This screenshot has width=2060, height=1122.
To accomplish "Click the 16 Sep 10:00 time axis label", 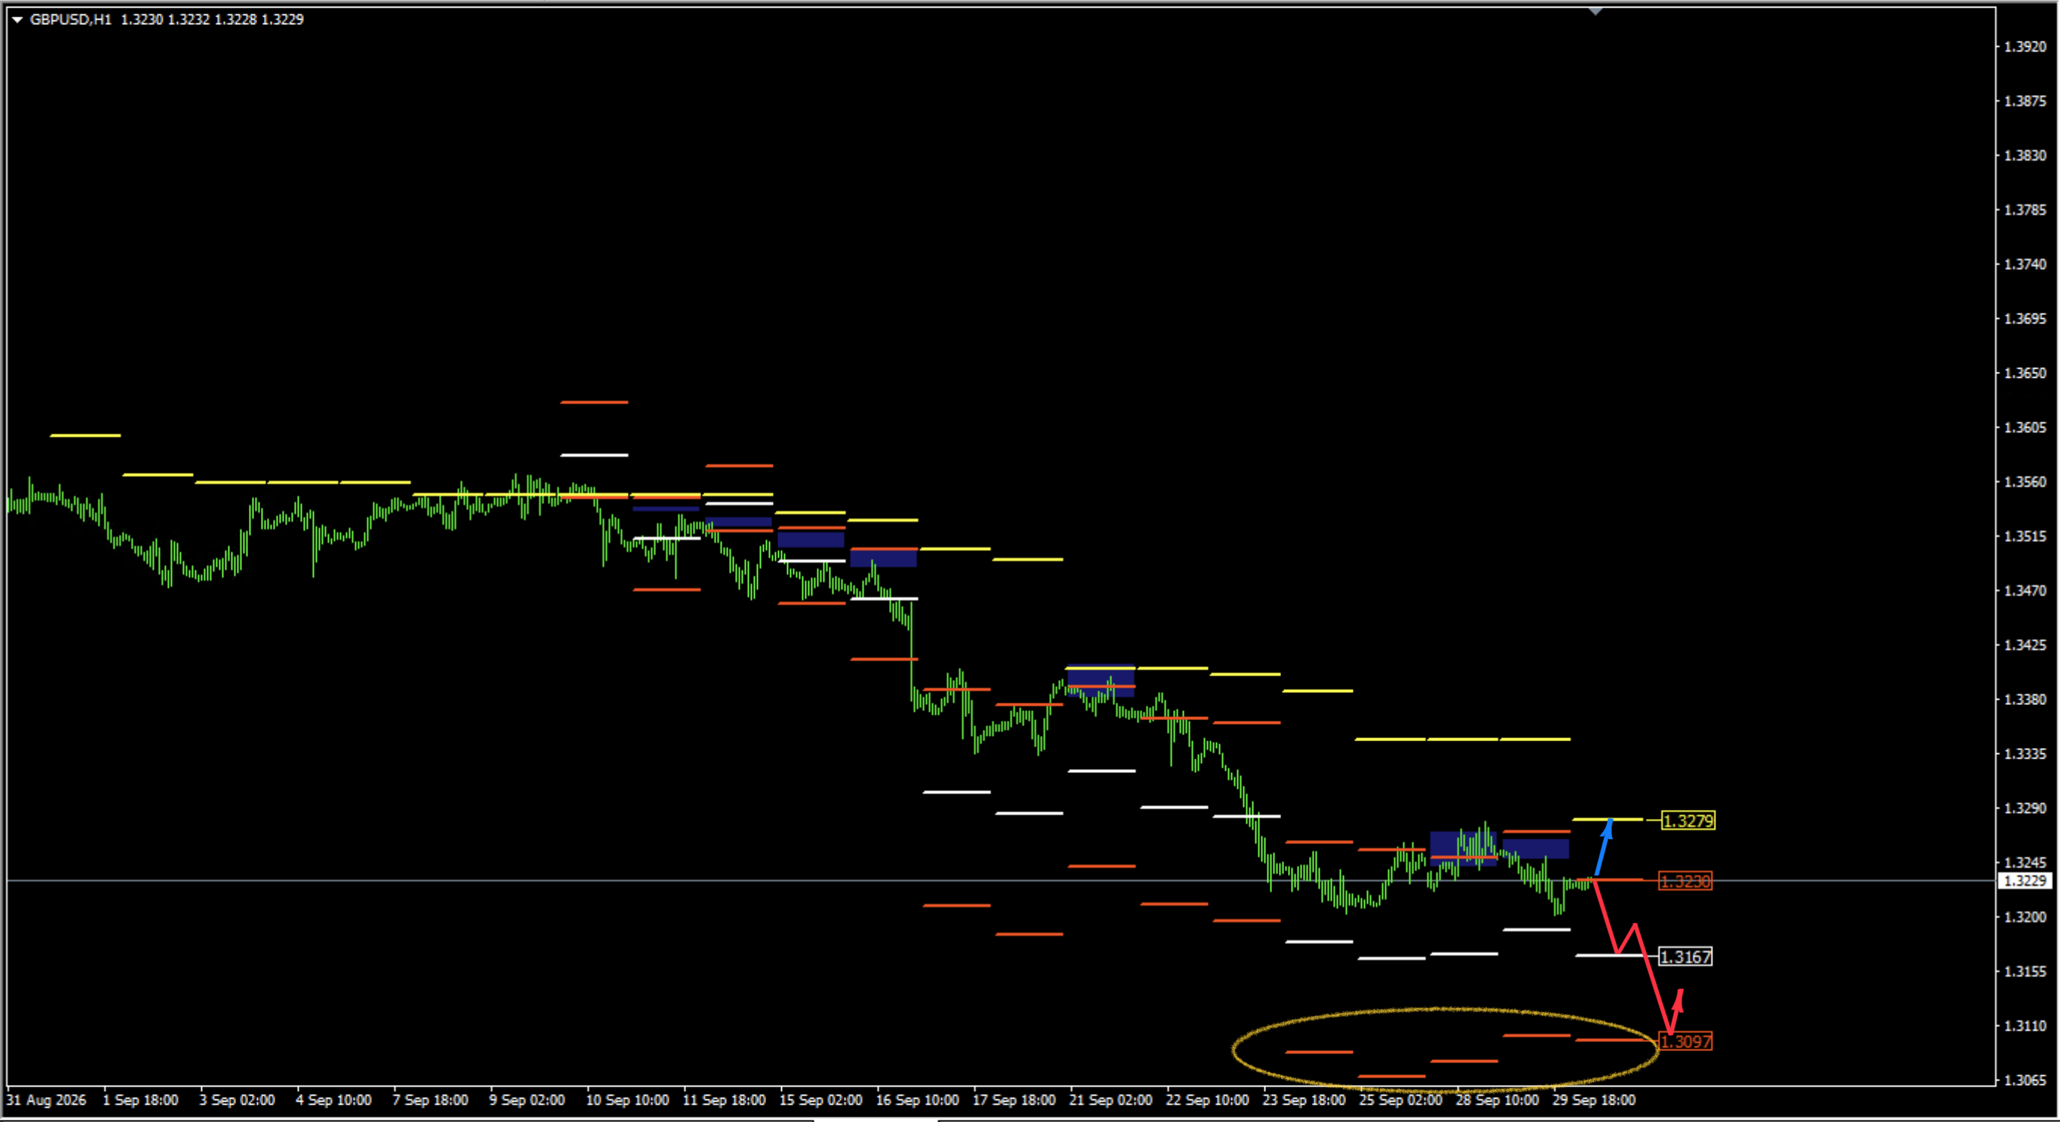I will (917, 1099).
